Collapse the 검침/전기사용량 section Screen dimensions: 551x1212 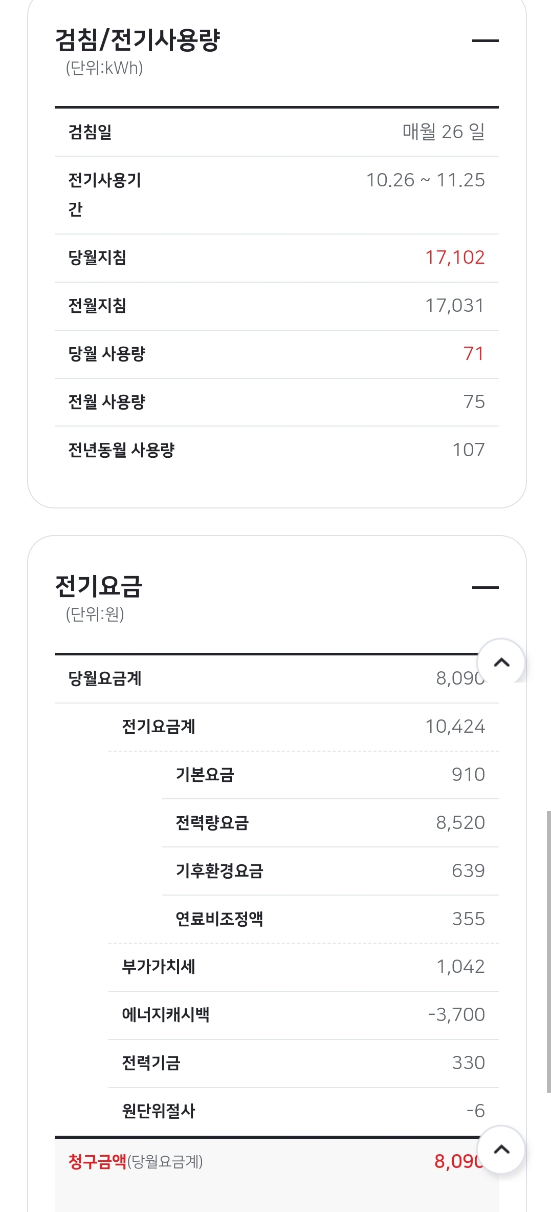click(484, 40)
